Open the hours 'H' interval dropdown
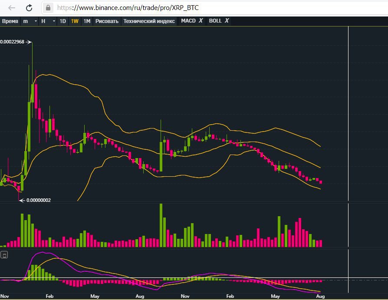388x300 pixels. [x=48, y=21]
